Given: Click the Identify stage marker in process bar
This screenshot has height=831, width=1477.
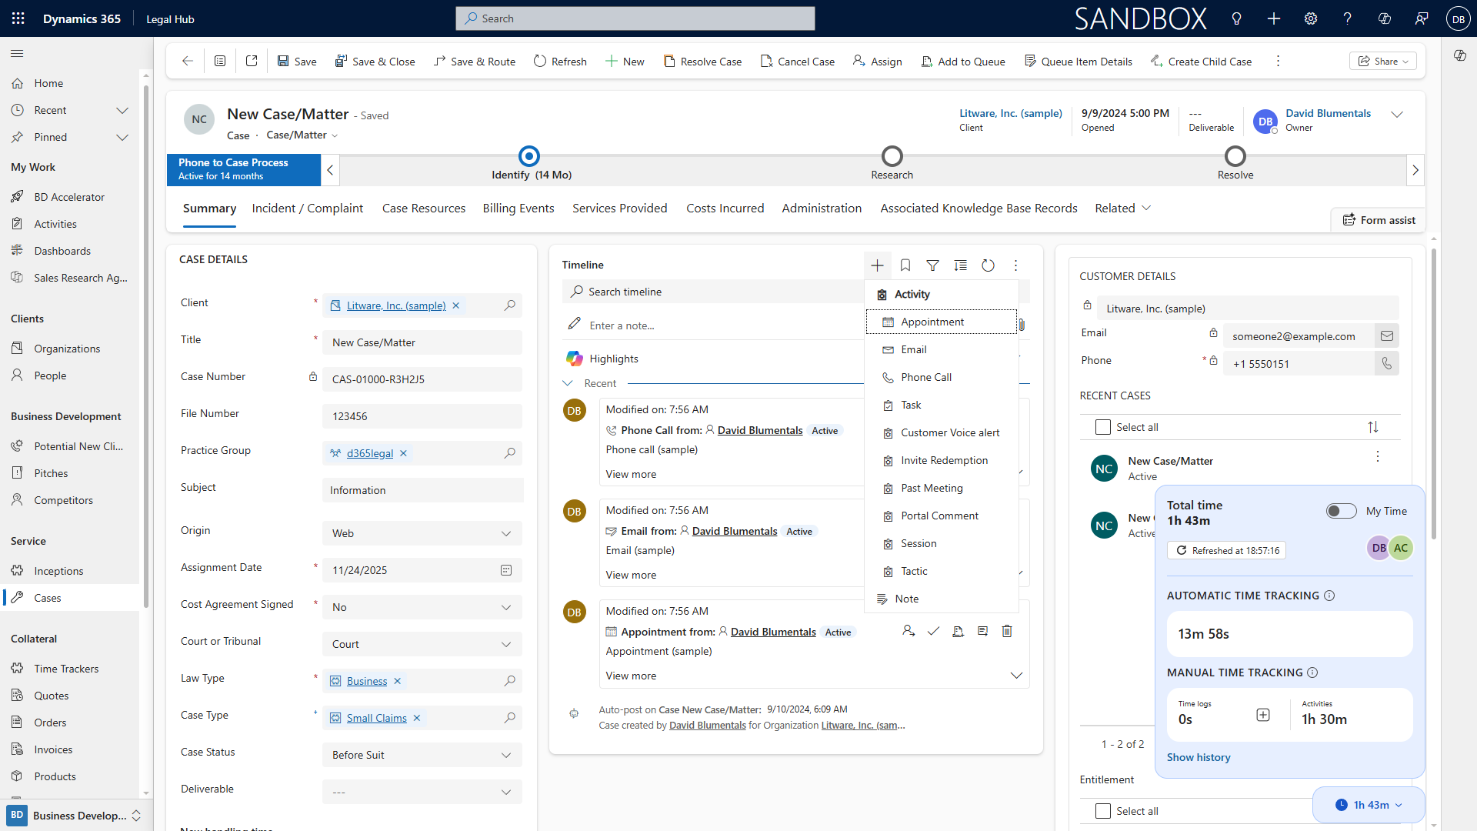Looking at the screenshot, I should [x=529, y=156].
